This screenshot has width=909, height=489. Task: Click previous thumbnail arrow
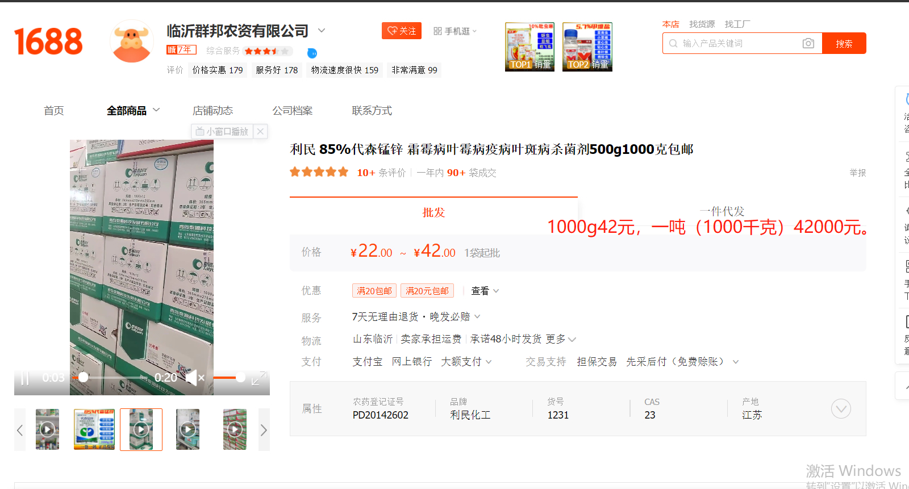pos(20,430)
